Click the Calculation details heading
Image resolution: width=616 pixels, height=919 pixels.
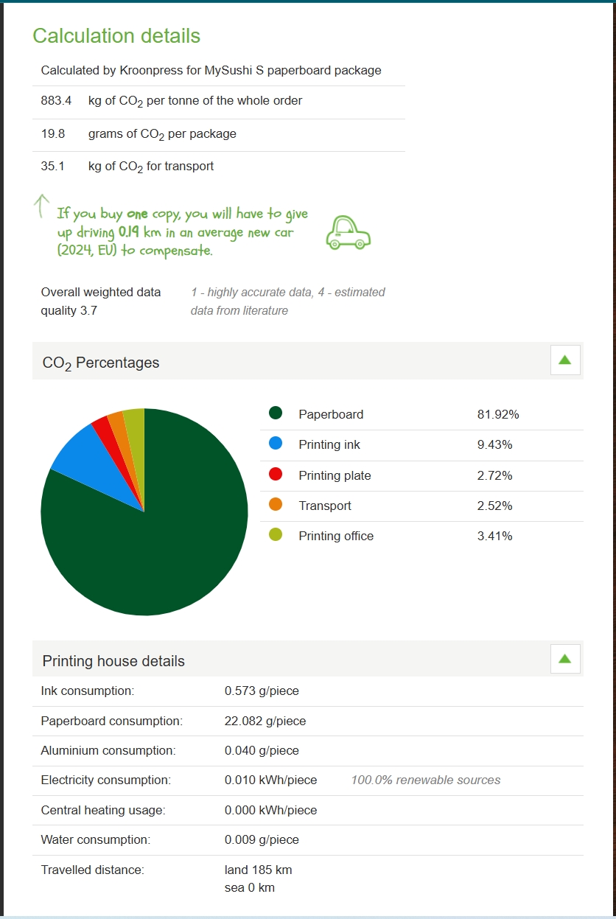pyautogui.click(x=116, y=36)
